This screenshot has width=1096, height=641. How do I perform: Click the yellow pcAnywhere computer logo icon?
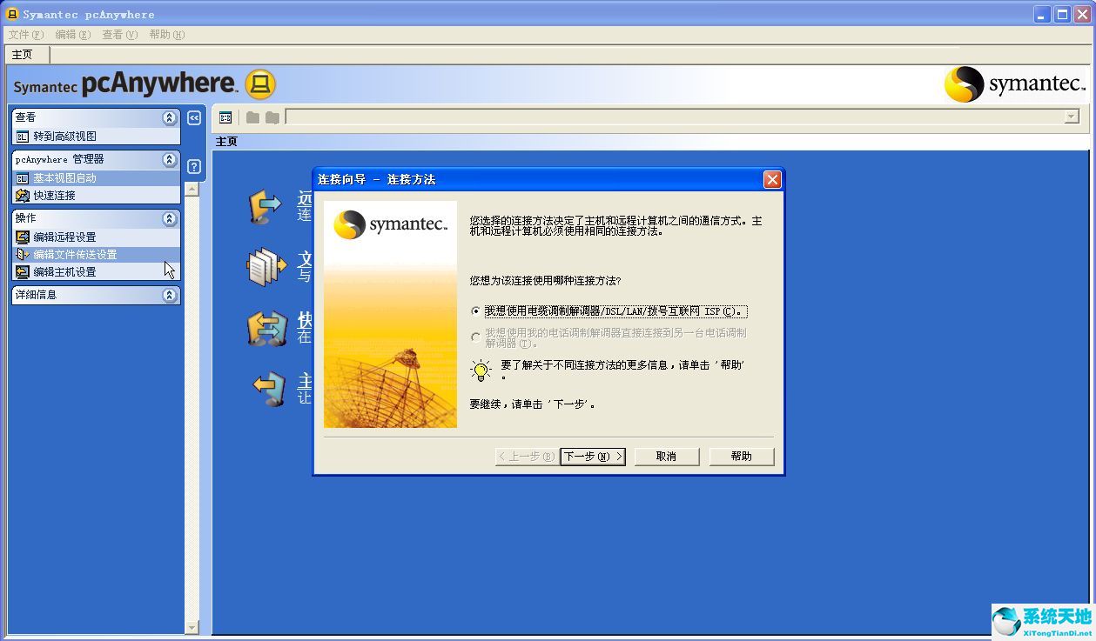(260, 84)
